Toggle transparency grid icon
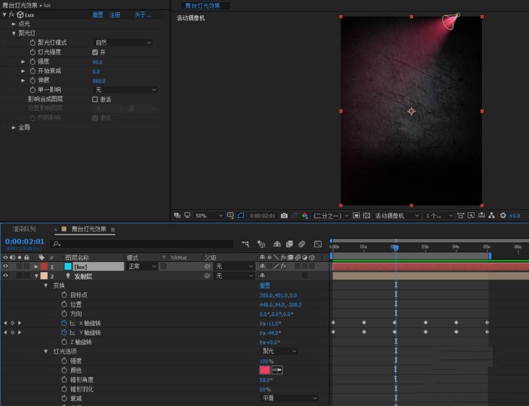529x406 pixels. 367,215
